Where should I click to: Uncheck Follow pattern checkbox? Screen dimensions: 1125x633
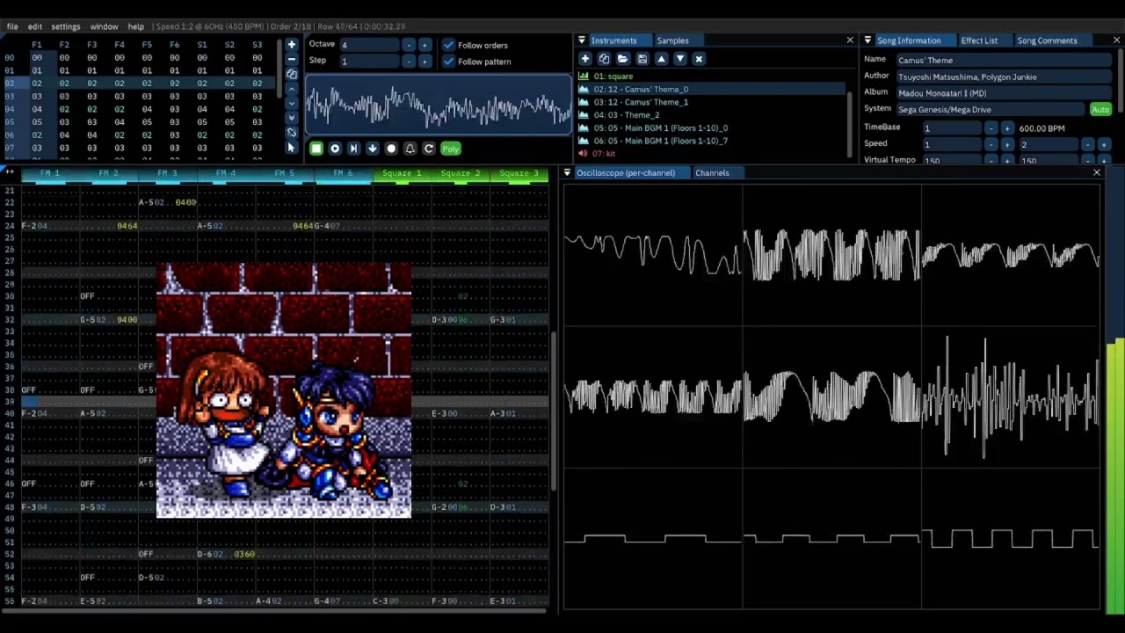(x=448, y=62)
